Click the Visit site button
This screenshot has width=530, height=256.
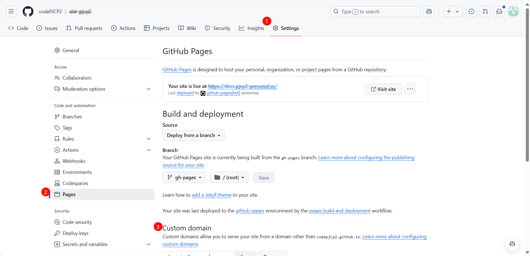coord(383,89)
